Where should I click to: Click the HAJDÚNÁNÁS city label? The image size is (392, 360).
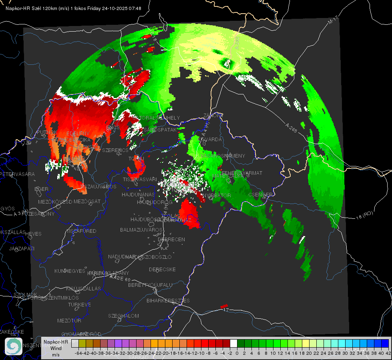138,194
